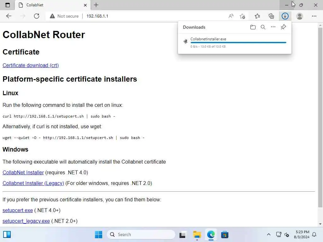323x242 pixels.
Task: Search downloads with magnifier icon
Action: (x=263, y=27)
